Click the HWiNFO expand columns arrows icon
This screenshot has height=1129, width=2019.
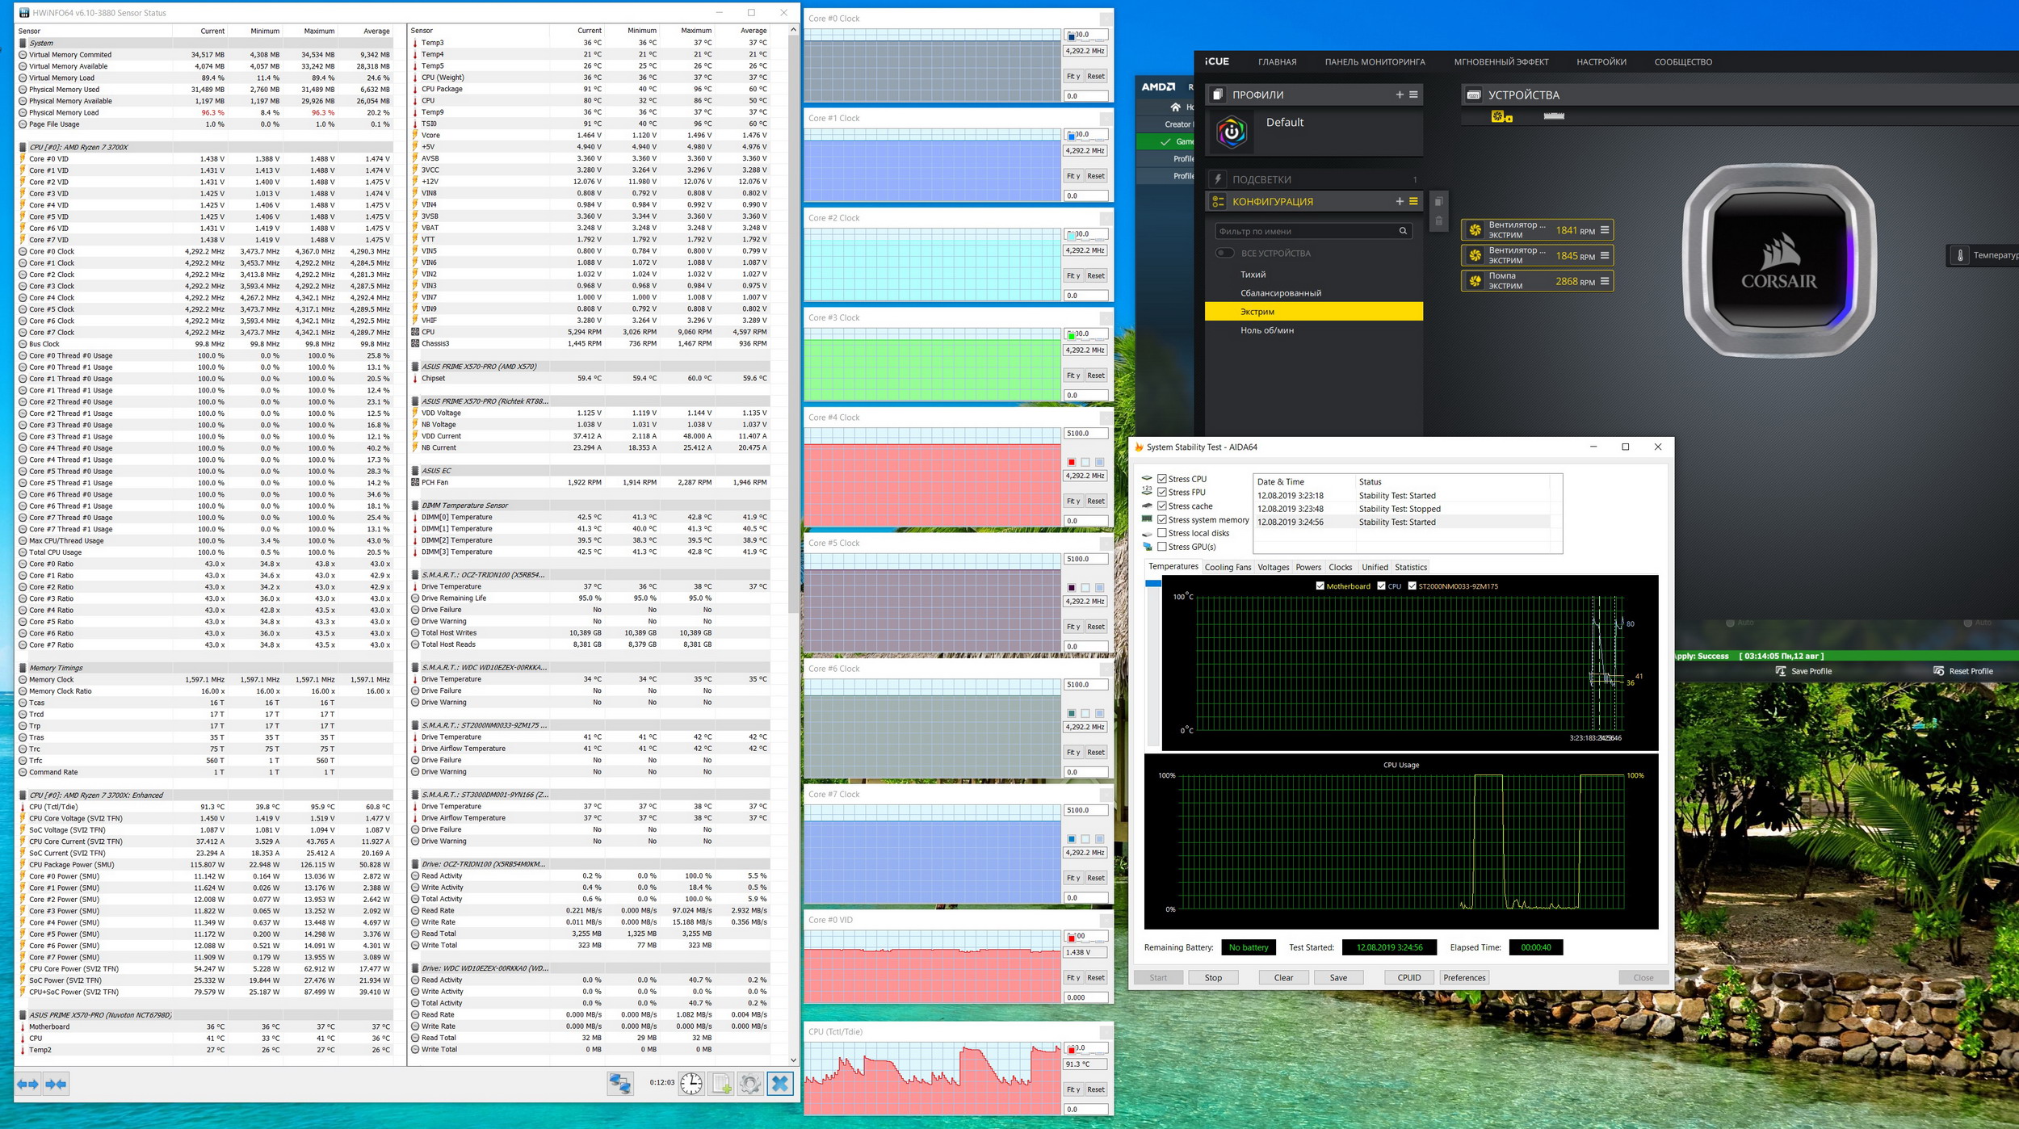click(x=28, y=1084)
